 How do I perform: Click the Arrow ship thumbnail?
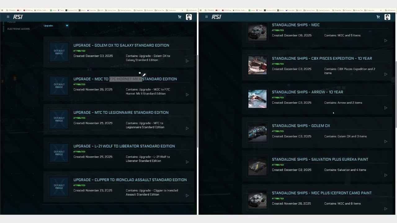(257, 99)
